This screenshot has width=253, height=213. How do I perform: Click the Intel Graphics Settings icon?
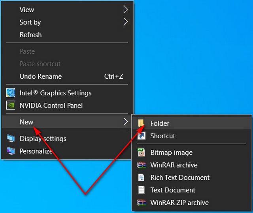pos(11,93)
